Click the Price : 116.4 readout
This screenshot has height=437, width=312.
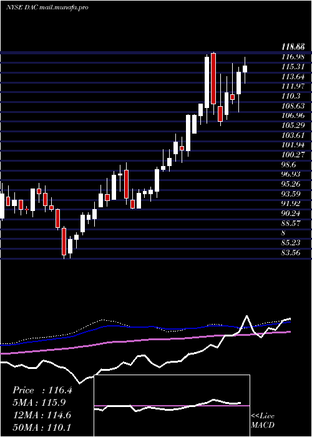click(x=42, y=390)
